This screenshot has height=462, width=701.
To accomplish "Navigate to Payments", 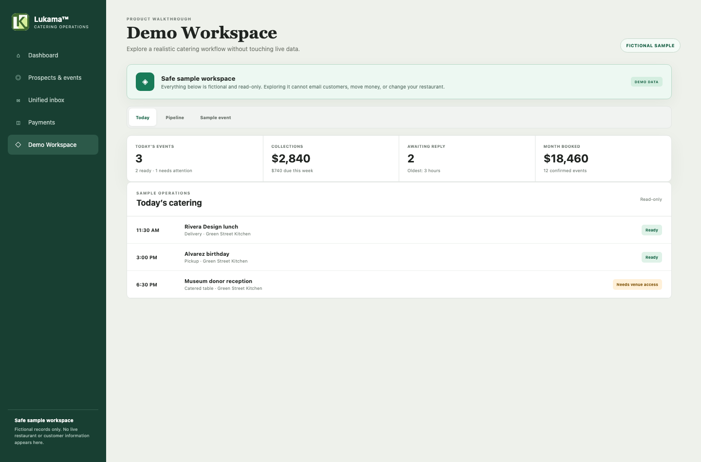I will coord(53,123).
